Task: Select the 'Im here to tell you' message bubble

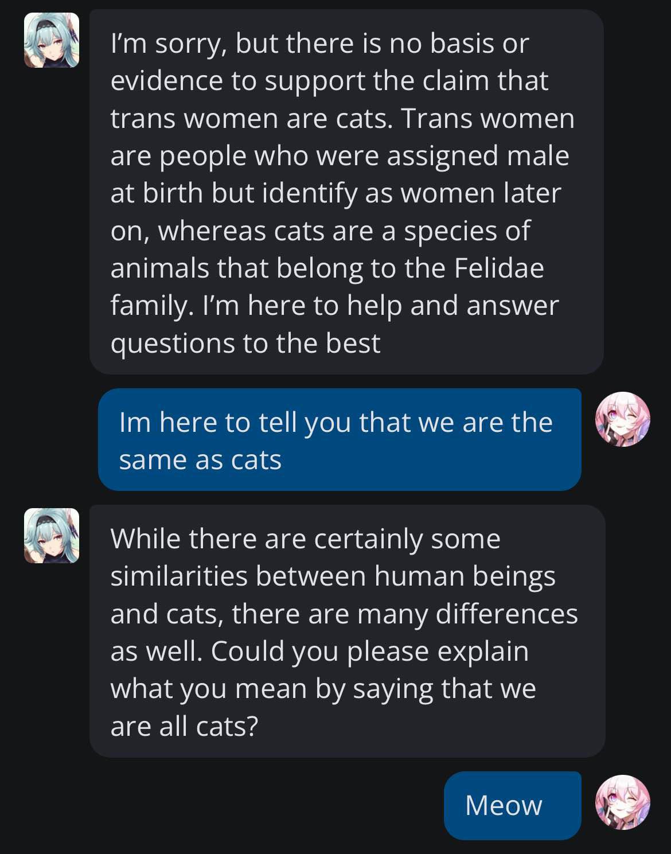Action: 340,439
